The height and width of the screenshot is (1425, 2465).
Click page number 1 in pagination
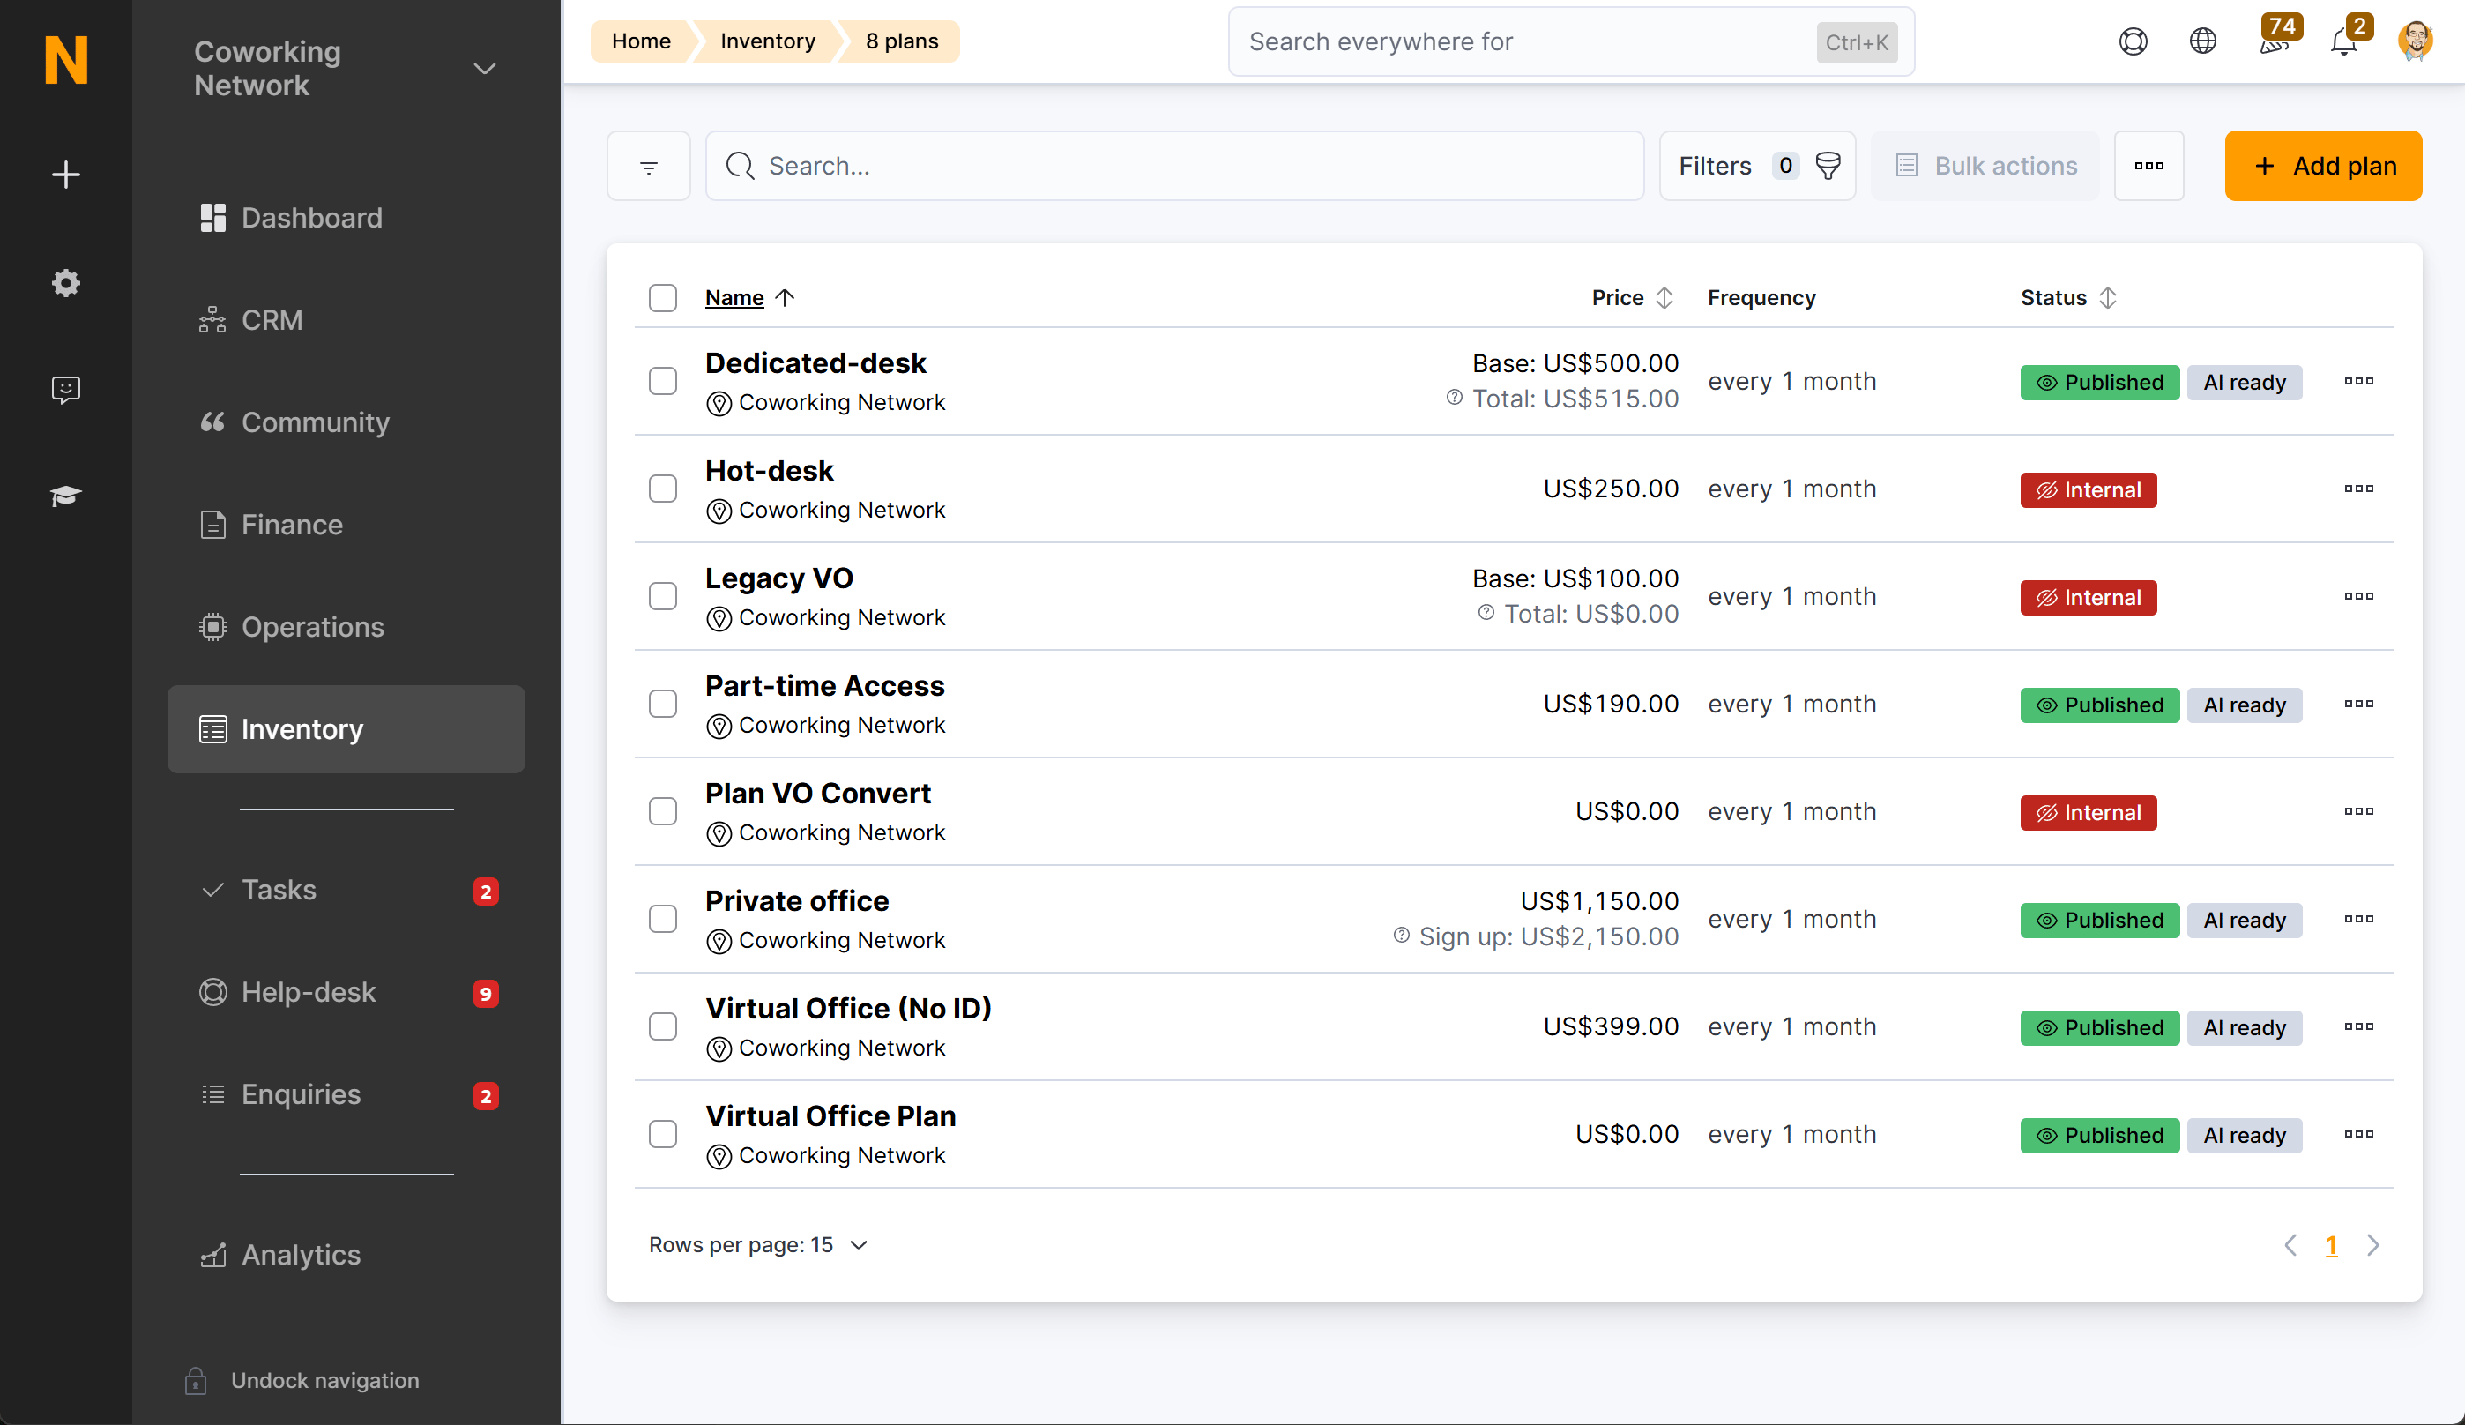(2331, 1245)
